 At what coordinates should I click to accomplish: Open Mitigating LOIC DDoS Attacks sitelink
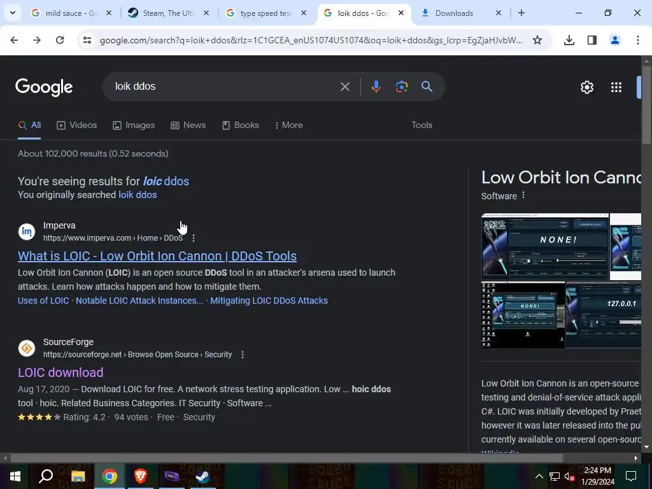(269, 301)
